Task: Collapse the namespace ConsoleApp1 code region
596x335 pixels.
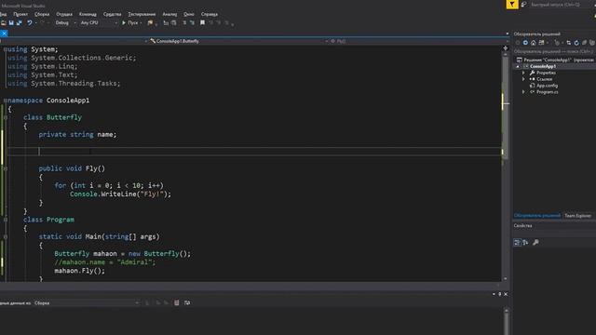Action: tap(6, 100)
